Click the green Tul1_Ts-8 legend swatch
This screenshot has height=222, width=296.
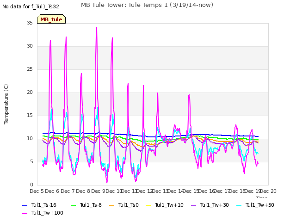pyautogui.click(x=73, y=205)
